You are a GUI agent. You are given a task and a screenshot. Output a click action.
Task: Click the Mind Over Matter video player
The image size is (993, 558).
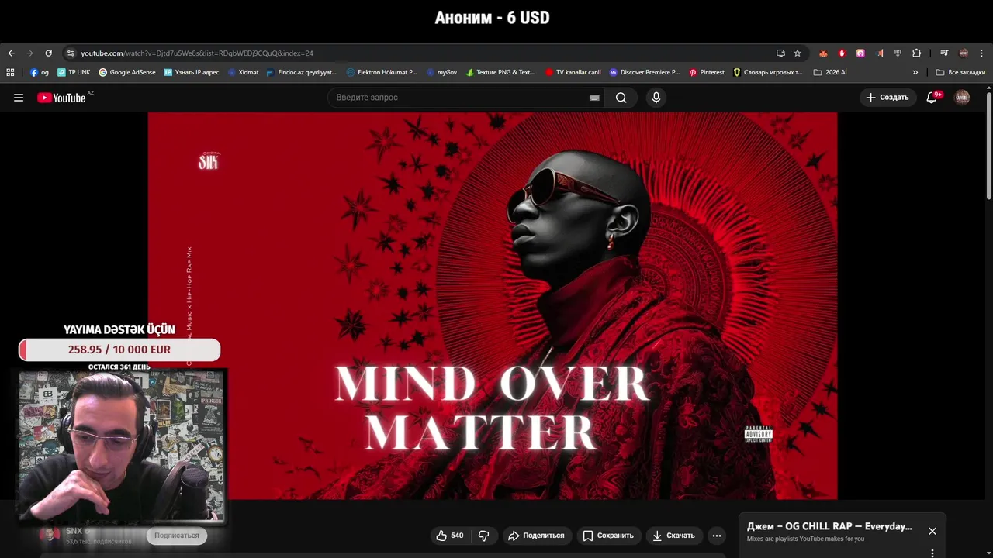(x=493, y=306)
